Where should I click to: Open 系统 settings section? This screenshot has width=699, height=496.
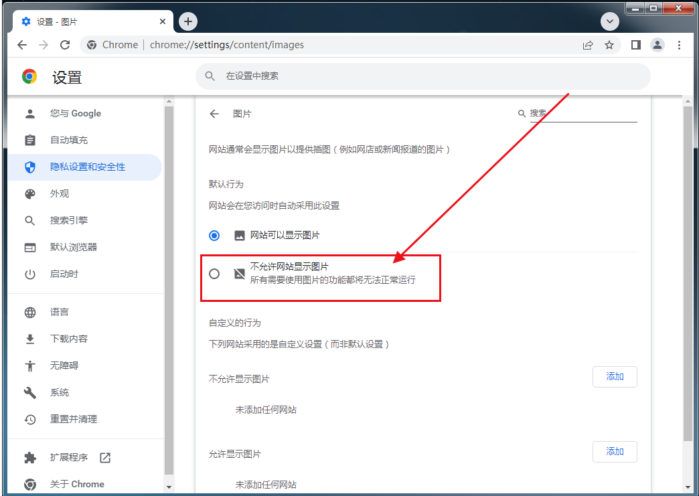pos(85,393)
